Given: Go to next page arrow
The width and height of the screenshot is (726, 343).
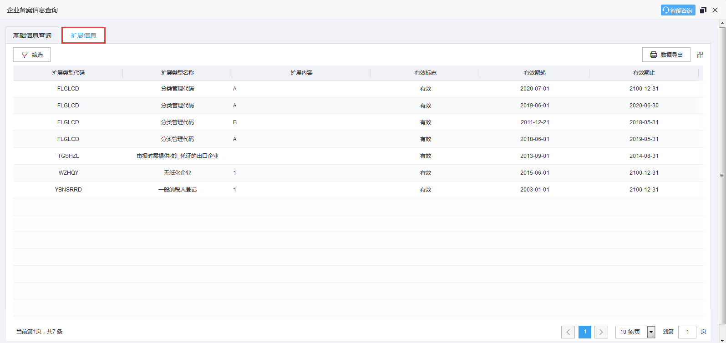Looking at the screenshot, I should 601,332.
